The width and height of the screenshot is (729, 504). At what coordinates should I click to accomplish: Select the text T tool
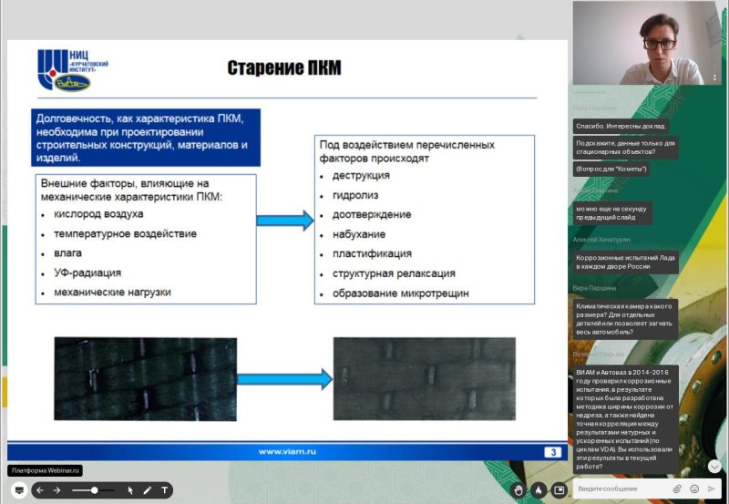click(x=164, y=490)
